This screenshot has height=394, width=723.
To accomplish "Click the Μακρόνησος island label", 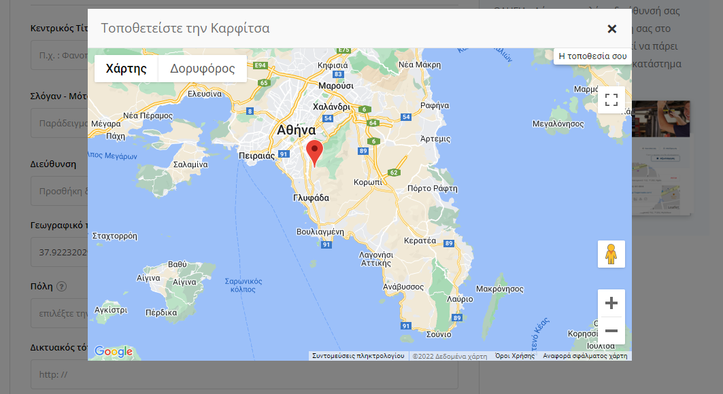I will 500,289.
